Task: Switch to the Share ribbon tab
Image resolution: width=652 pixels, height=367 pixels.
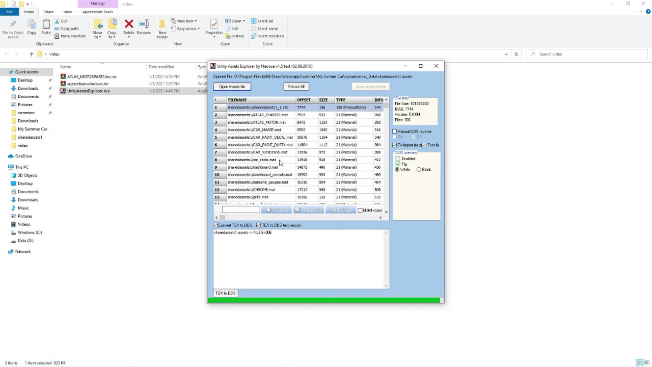Action: tap(48, 12)
